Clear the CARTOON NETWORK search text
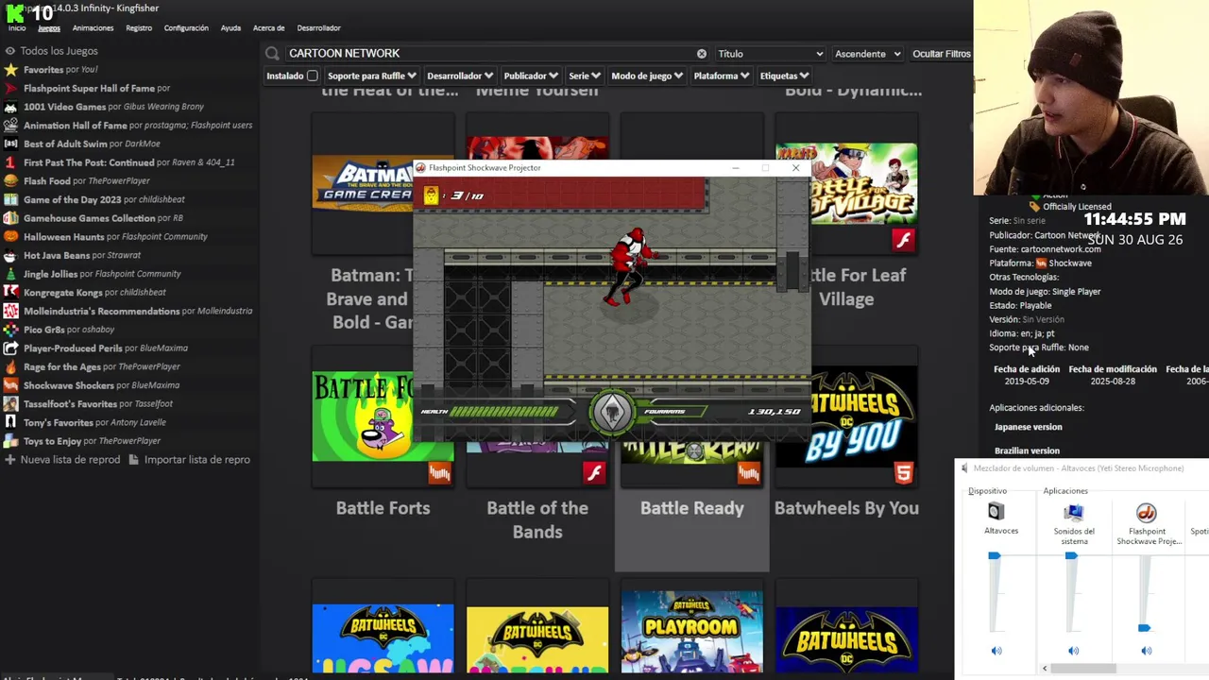Image resolution: width=1209 pixels, height=680 pixels. (x=701, y=54)
